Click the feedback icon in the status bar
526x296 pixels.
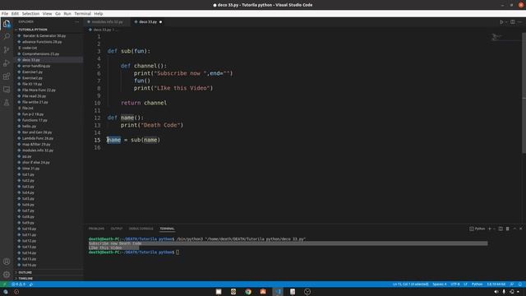coord(512,284)
